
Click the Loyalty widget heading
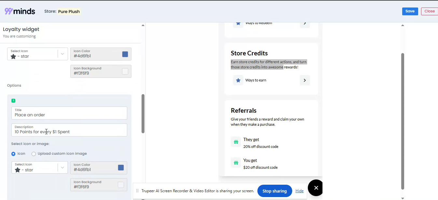pyautogui.click(x=21, y=29)
